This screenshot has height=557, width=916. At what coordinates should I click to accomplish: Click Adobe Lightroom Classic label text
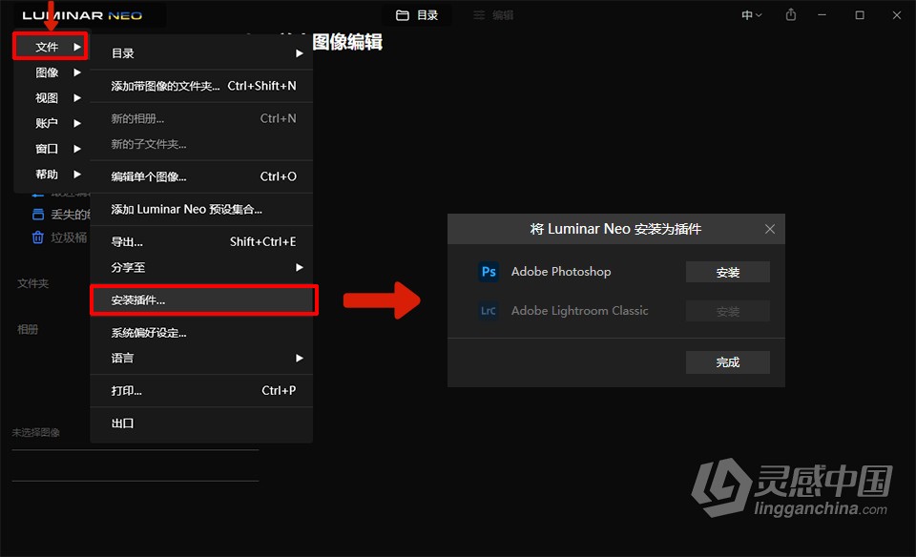(579, 311)
